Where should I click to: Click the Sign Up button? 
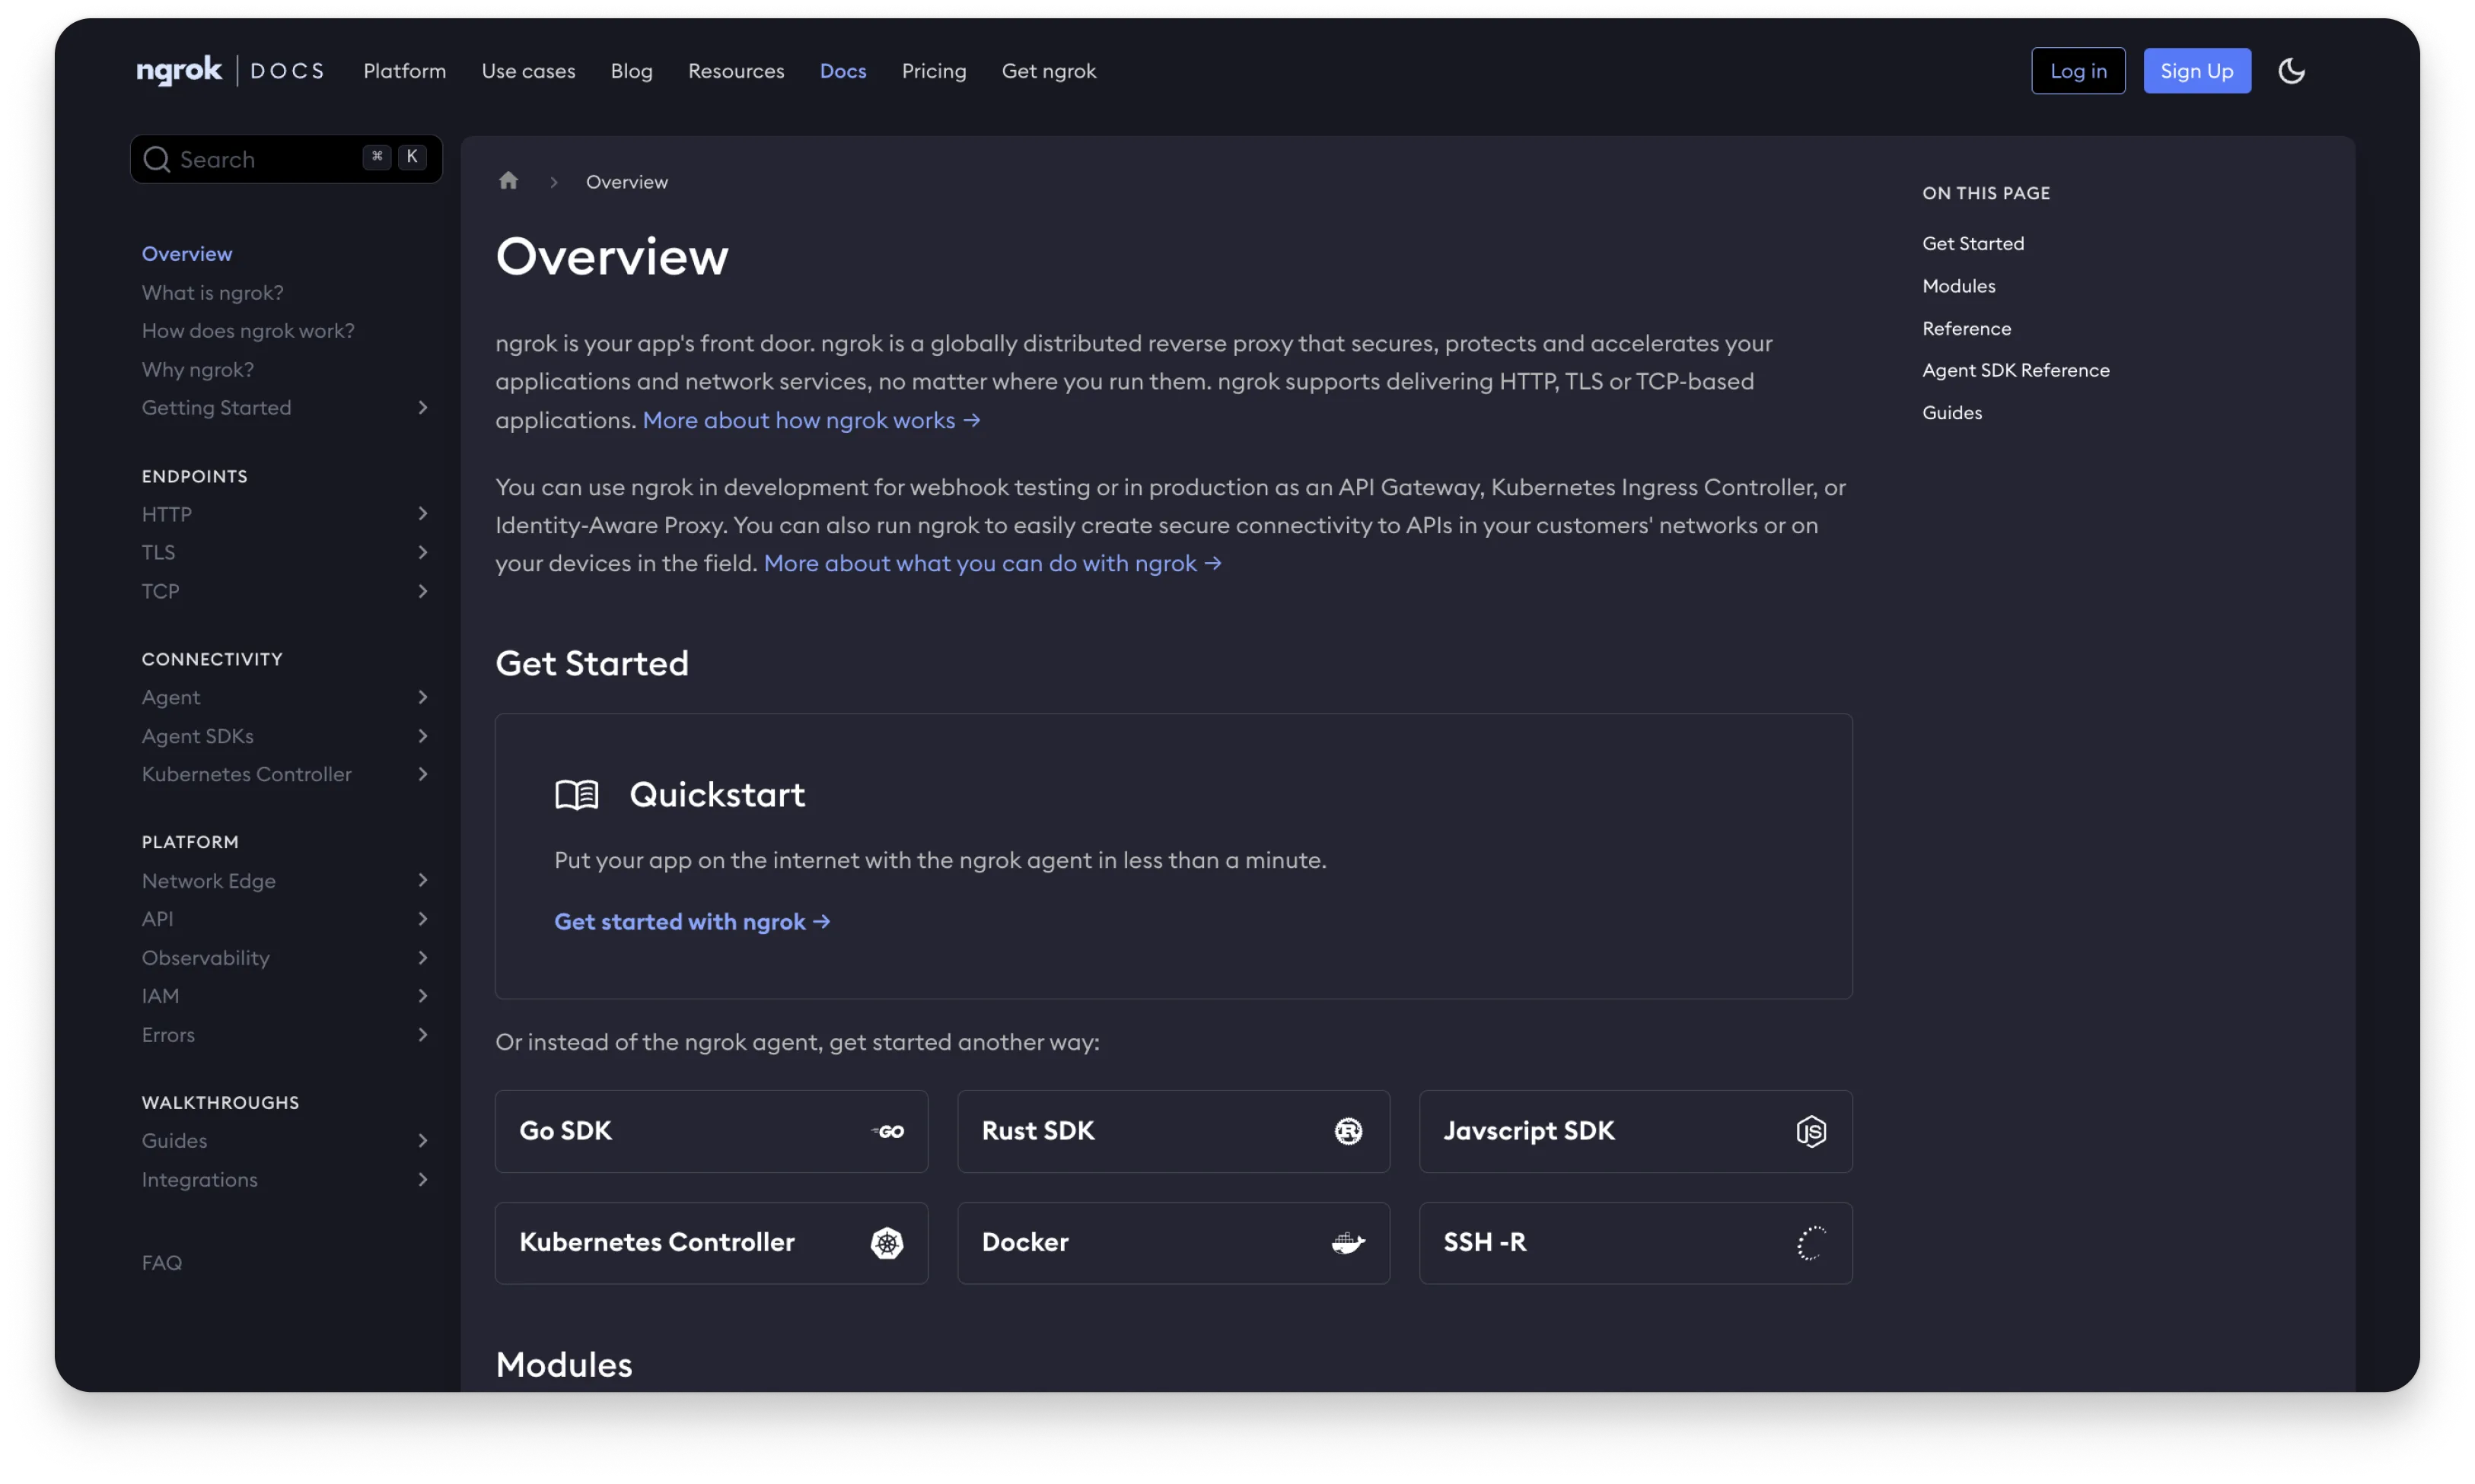pos(2197,71)
